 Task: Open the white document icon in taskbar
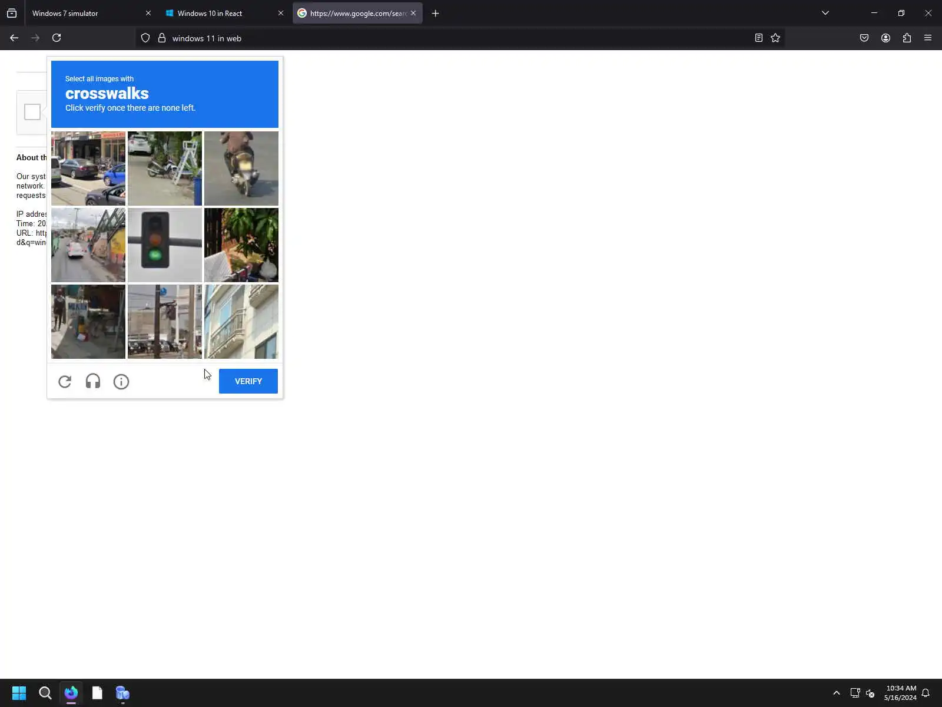point(97,693)
